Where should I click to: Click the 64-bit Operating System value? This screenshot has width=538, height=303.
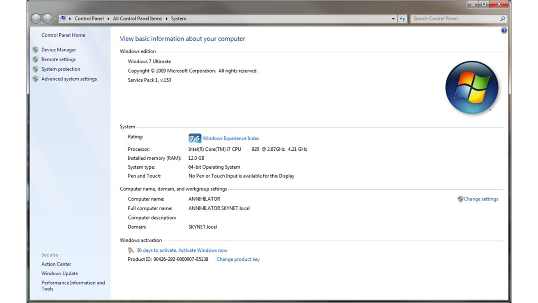click(x=214, y=167)
